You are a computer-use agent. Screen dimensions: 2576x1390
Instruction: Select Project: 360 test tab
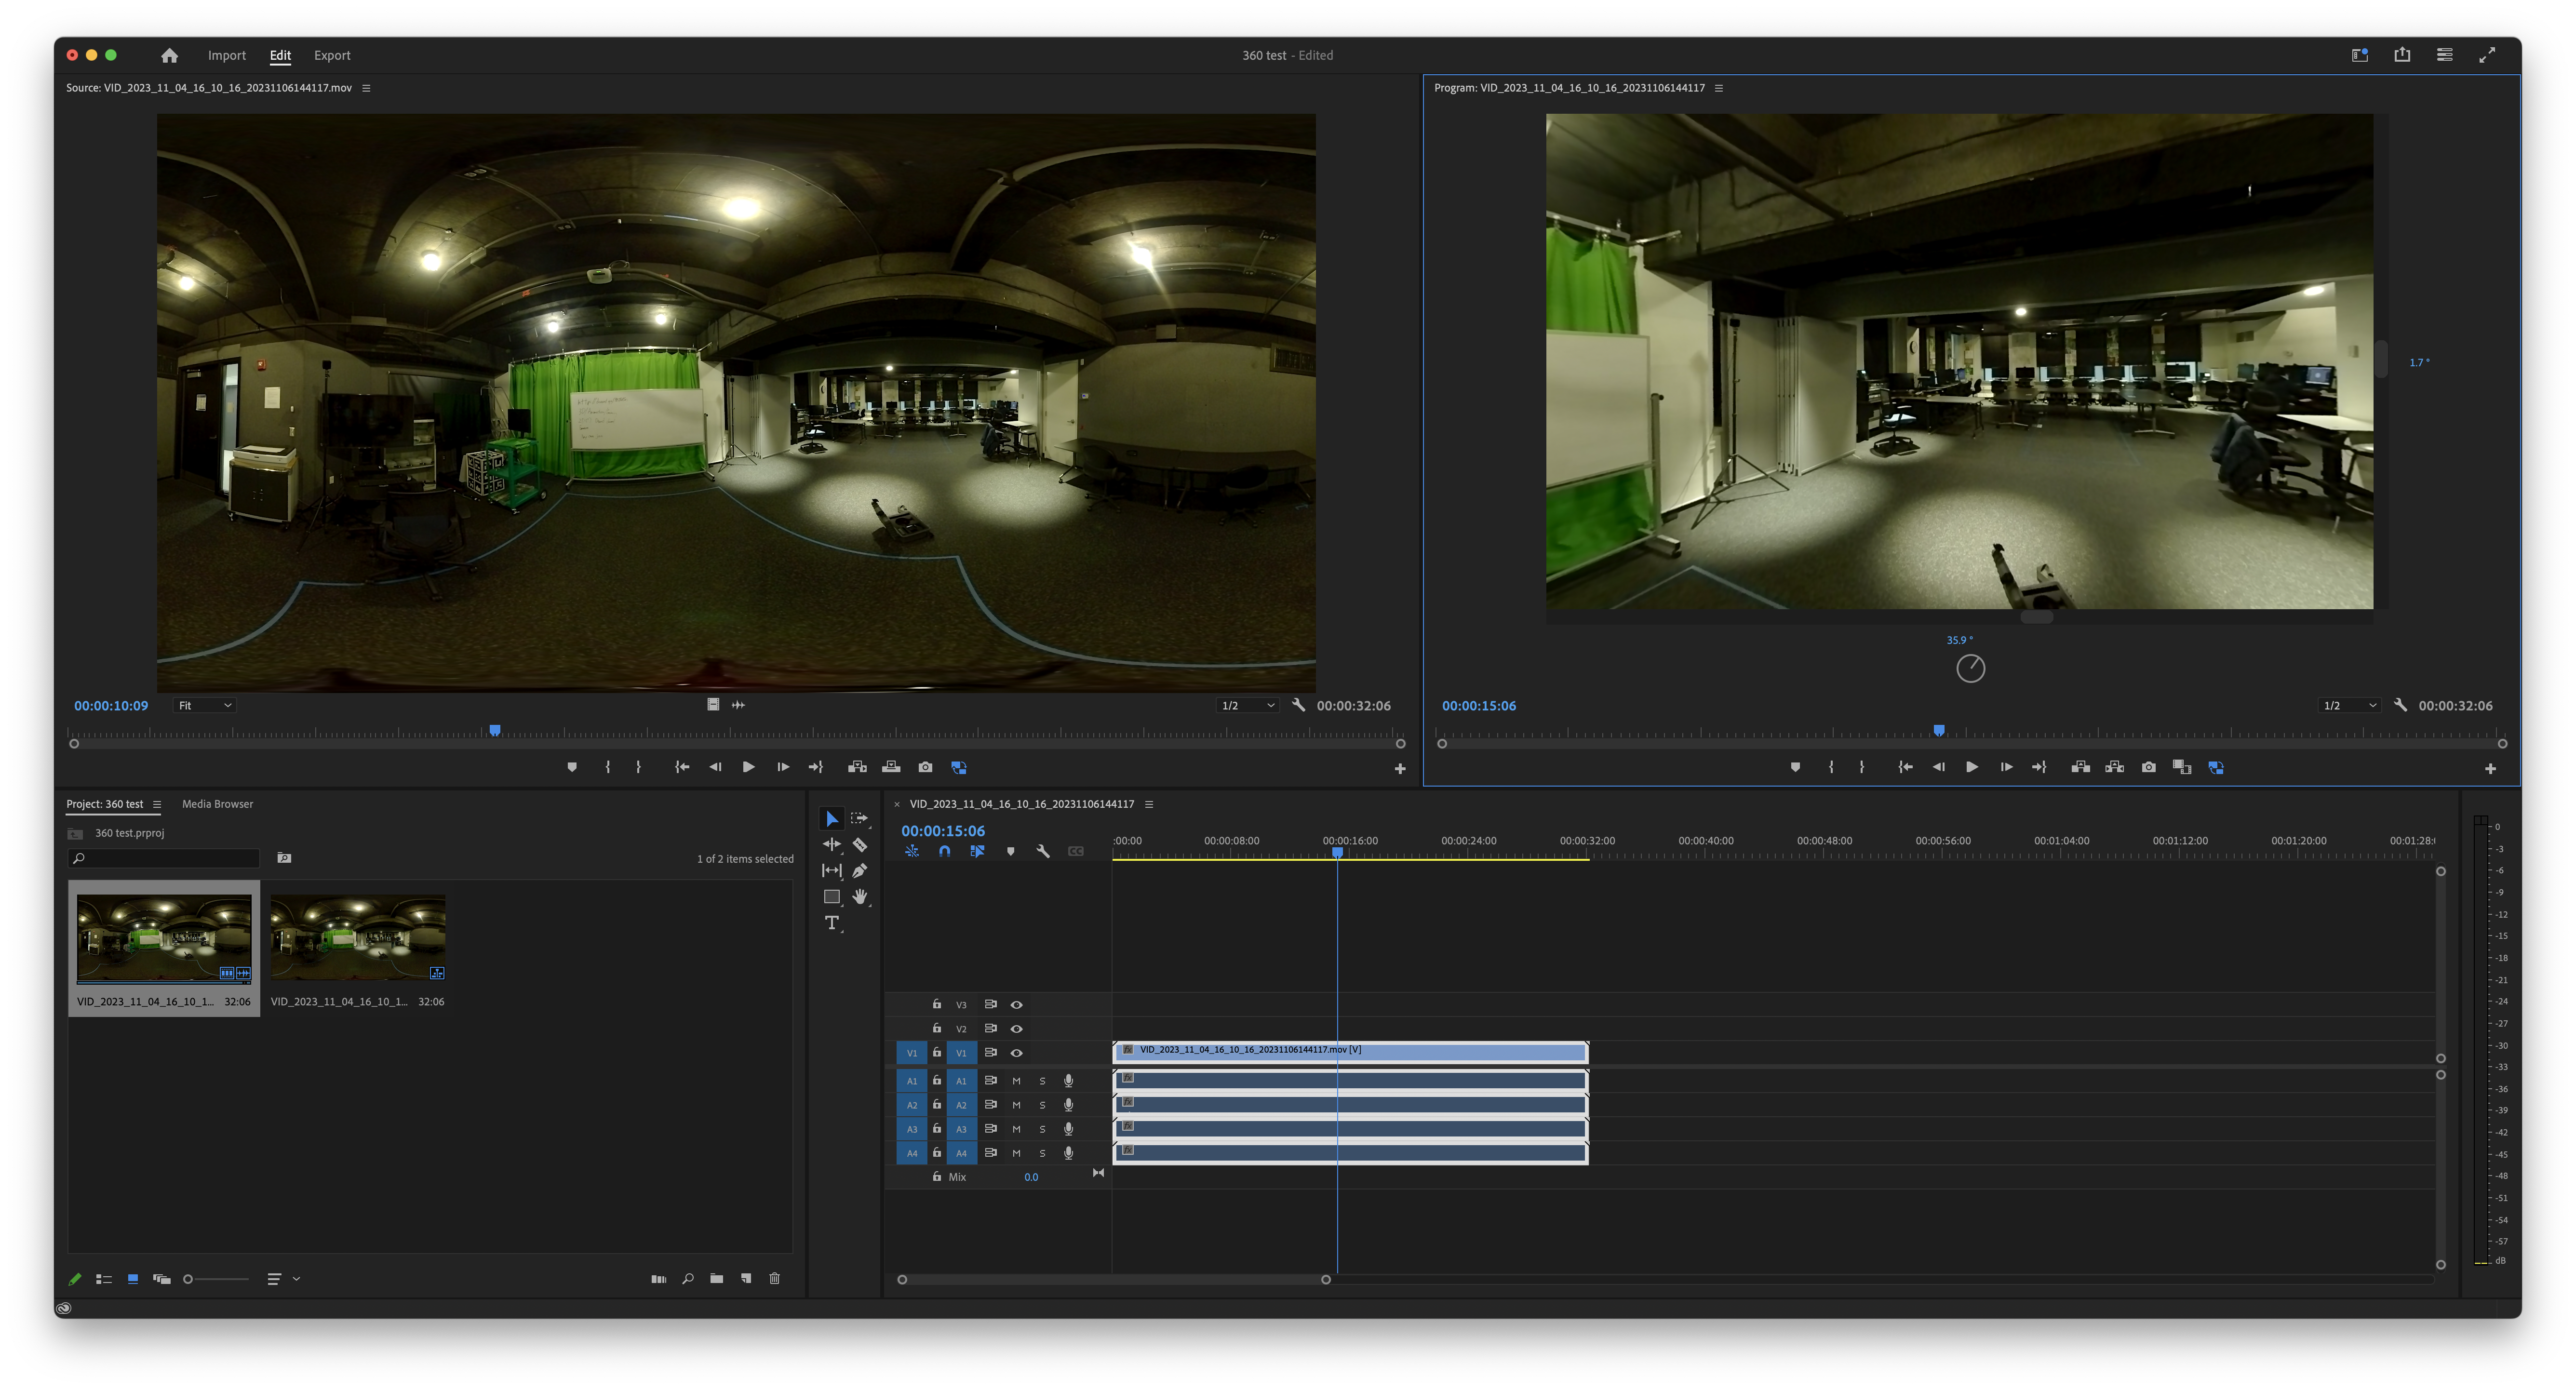tap(105, 804)
